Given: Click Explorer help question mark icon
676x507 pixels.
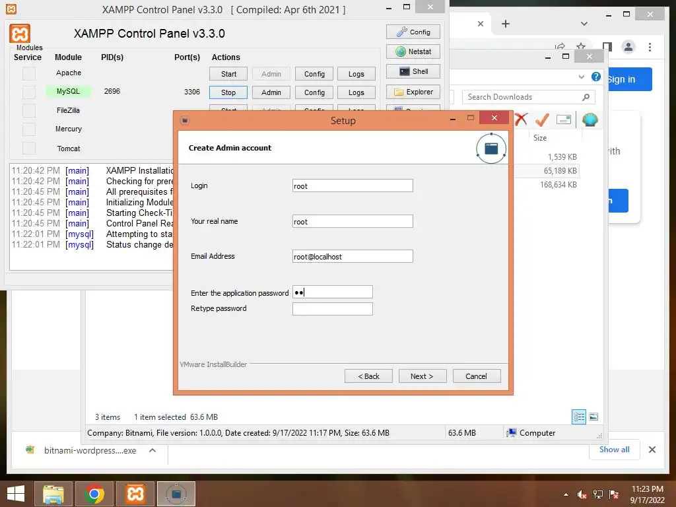Looking at the screenshot, I should pyautogui.click(x=596, y=77).
